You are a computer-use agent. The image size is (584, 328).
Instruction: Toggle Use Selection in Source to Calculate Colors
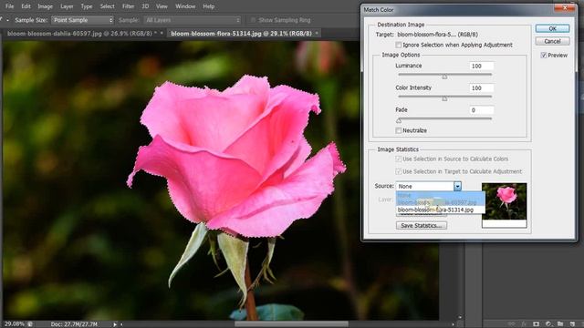(399, 159)
